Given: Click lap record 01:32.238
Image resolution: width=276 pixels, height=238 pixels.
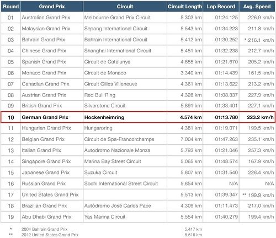Looking at the screenshot, I should (x=226, y=51).
